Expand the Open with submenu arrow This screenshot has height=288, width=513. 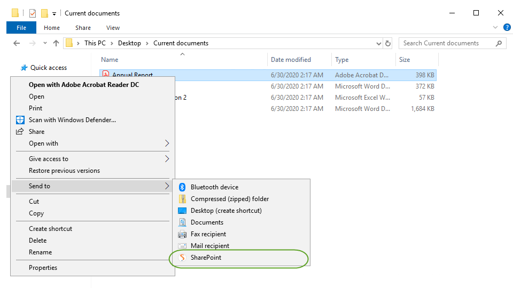click(167, 143)
